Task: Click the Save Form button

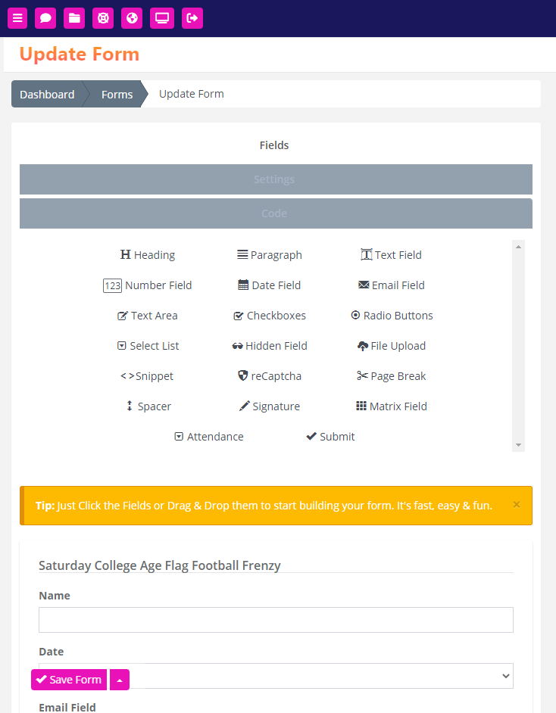Action: [x=69, y=680]
